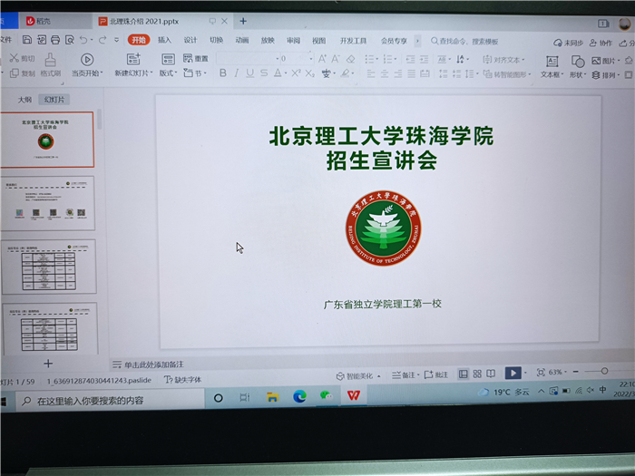The width and height of the screenshot is (635, 476).
Task: Open the Review (审阅) ribbon tab
Action: pos(294,41)
